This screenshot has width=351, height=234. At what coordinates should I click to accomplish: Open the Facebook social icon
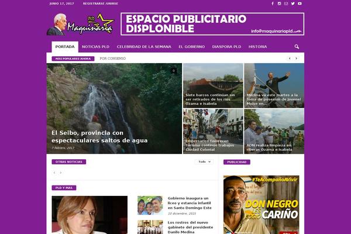[x=273, y=4]
